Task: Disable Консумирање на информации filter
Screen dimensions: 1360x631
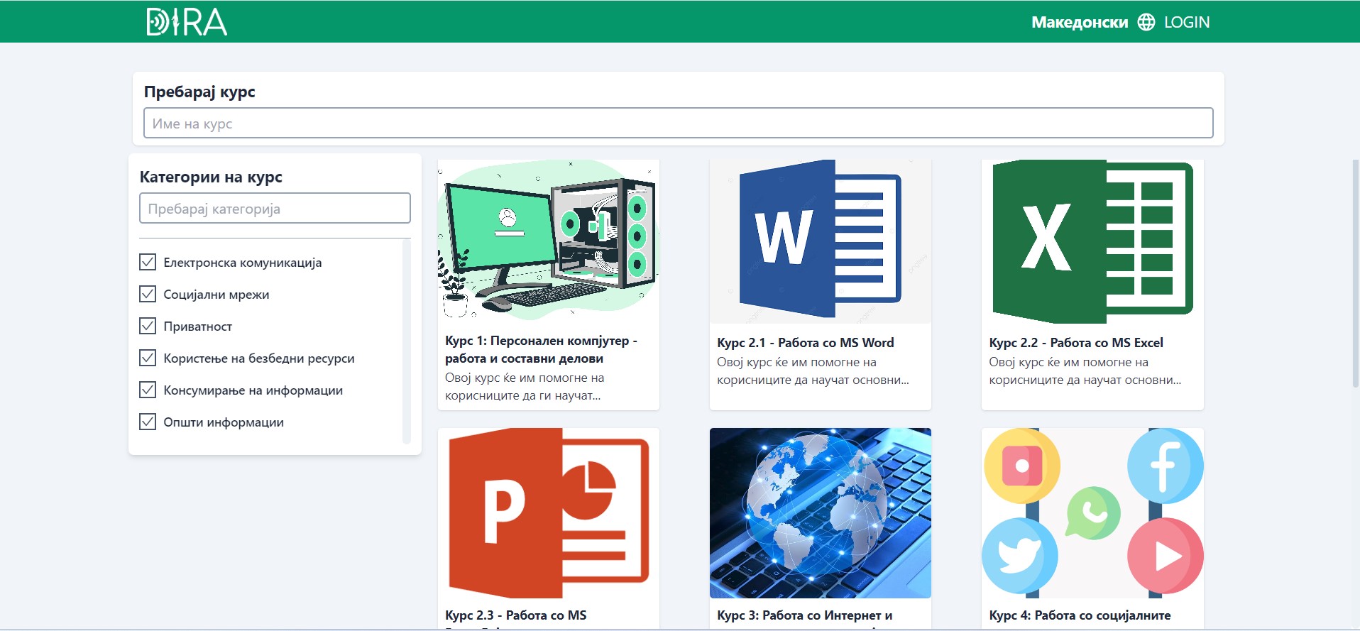Action: (148, 390)
